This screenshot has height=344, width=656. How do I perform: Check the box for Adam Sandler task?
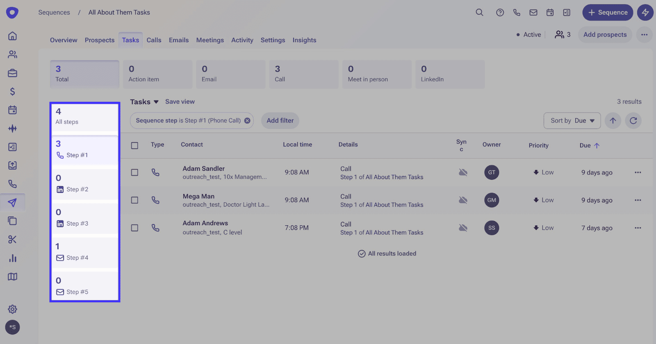134,172
